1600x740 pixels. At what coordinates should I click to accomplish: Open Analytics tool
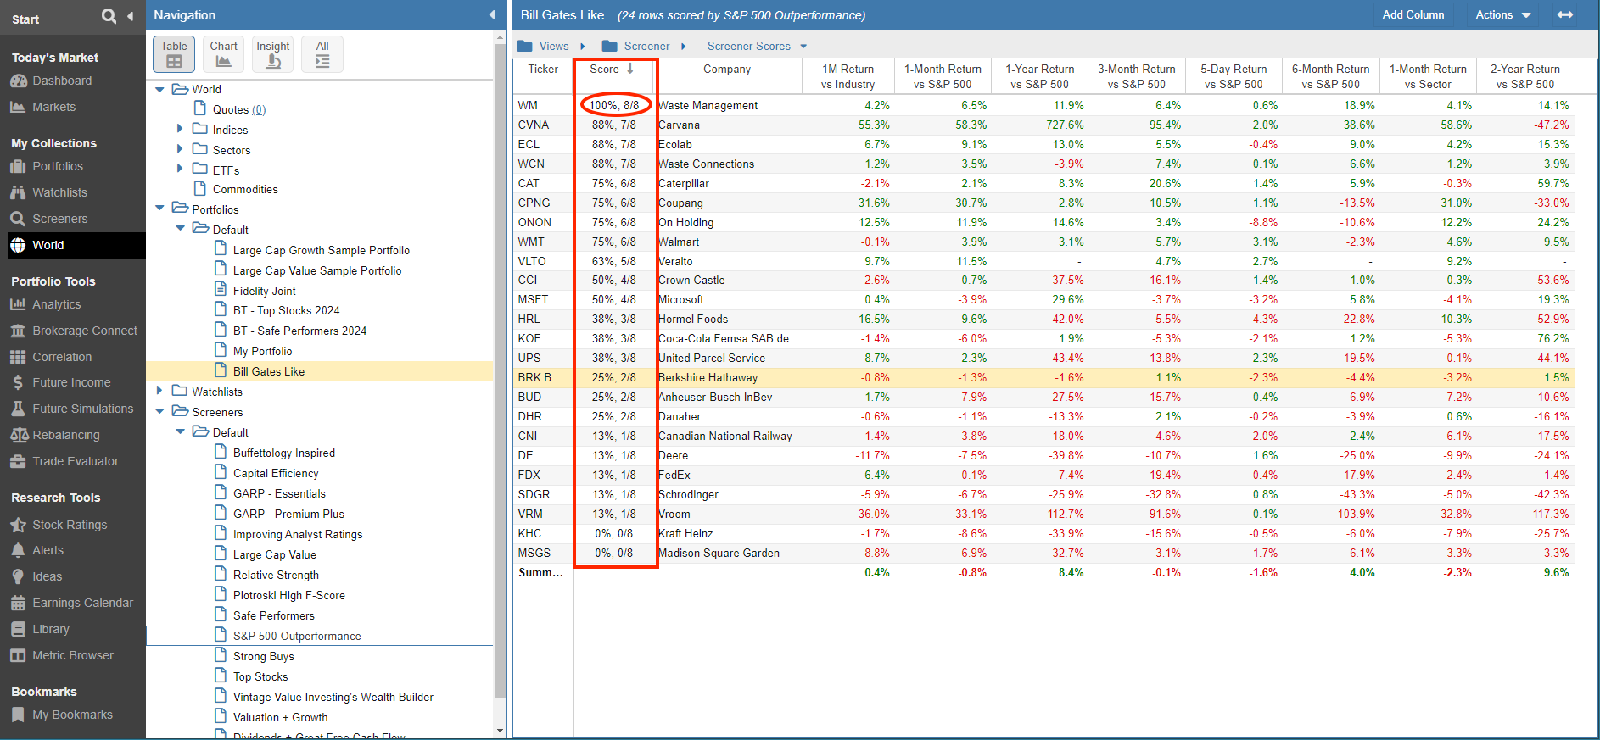(57, 304)
